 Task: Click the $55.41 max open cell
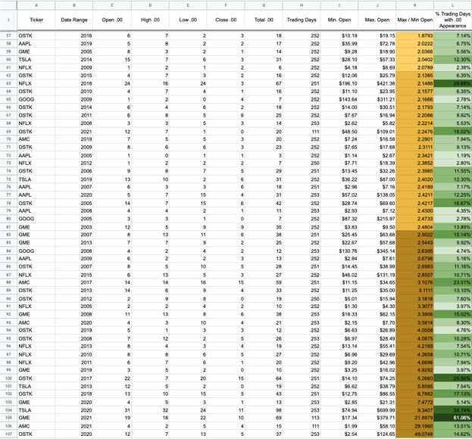click(377, 347)
